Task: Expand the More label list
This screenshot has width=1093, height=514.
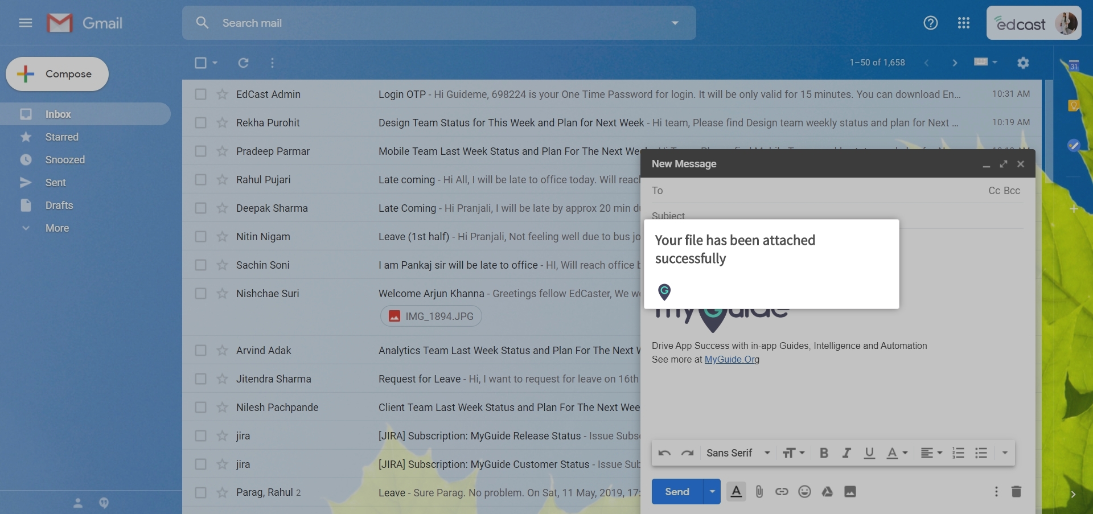Action: [x=57, y=228]
